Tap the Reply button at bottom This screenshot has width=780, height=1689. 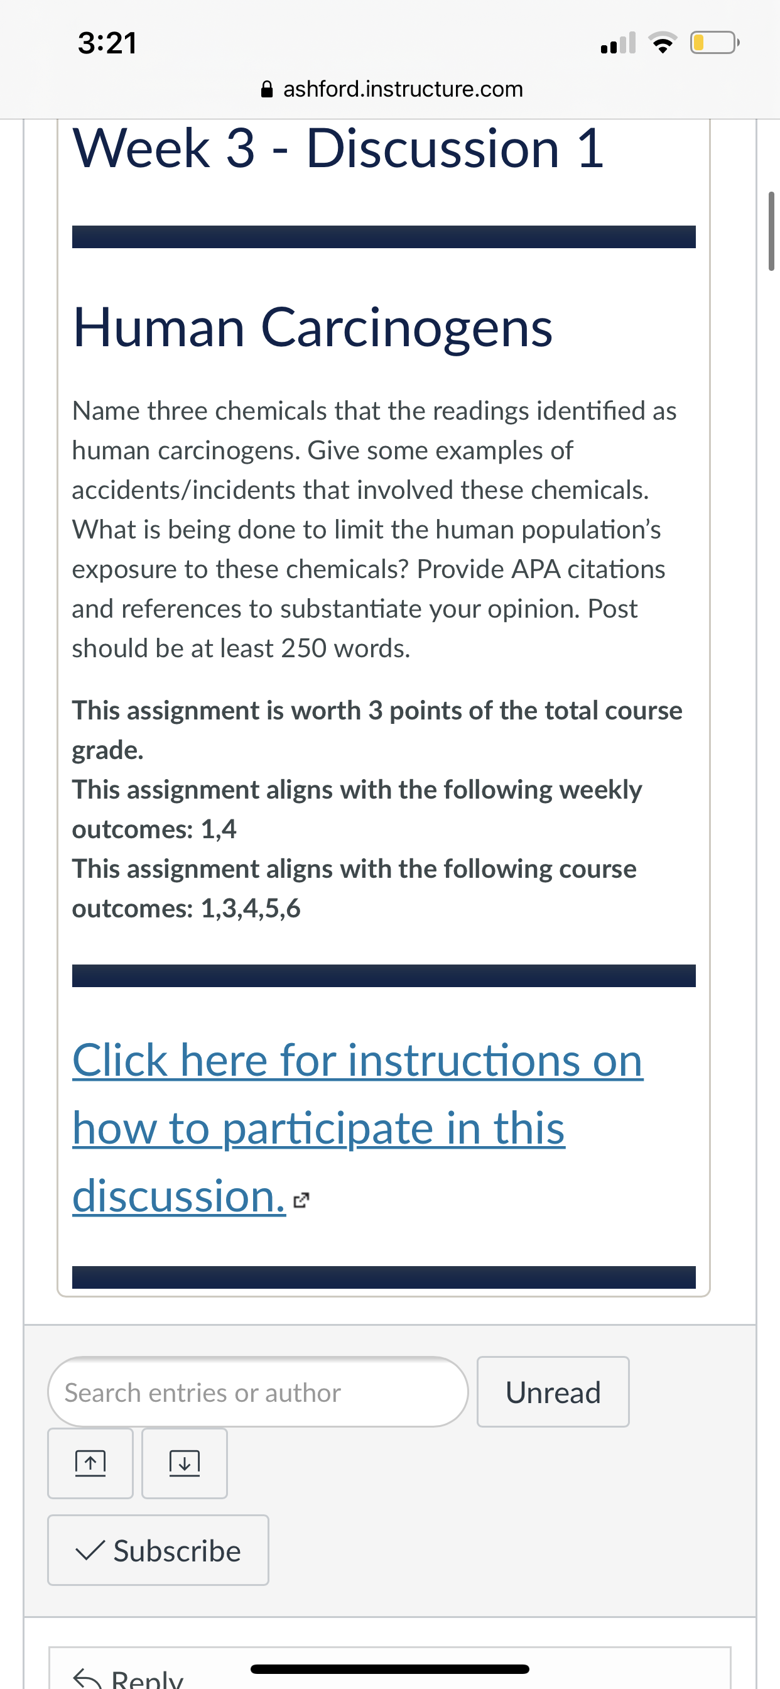[x=128, y=1677]
